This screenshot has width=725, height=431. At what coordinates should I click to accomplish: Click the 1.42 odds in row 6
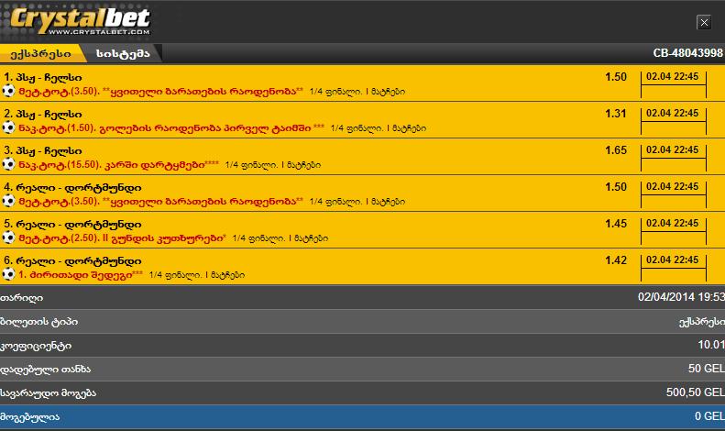pos(616,260)
